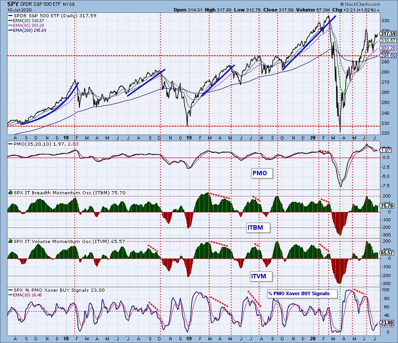Click the blue ITBM annotation box

coord(258,227)
